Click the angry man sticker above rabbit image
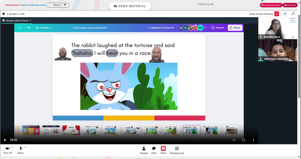The width and height of the screenshot is (301, 159). pyautogui.click(x=157, y=55)
